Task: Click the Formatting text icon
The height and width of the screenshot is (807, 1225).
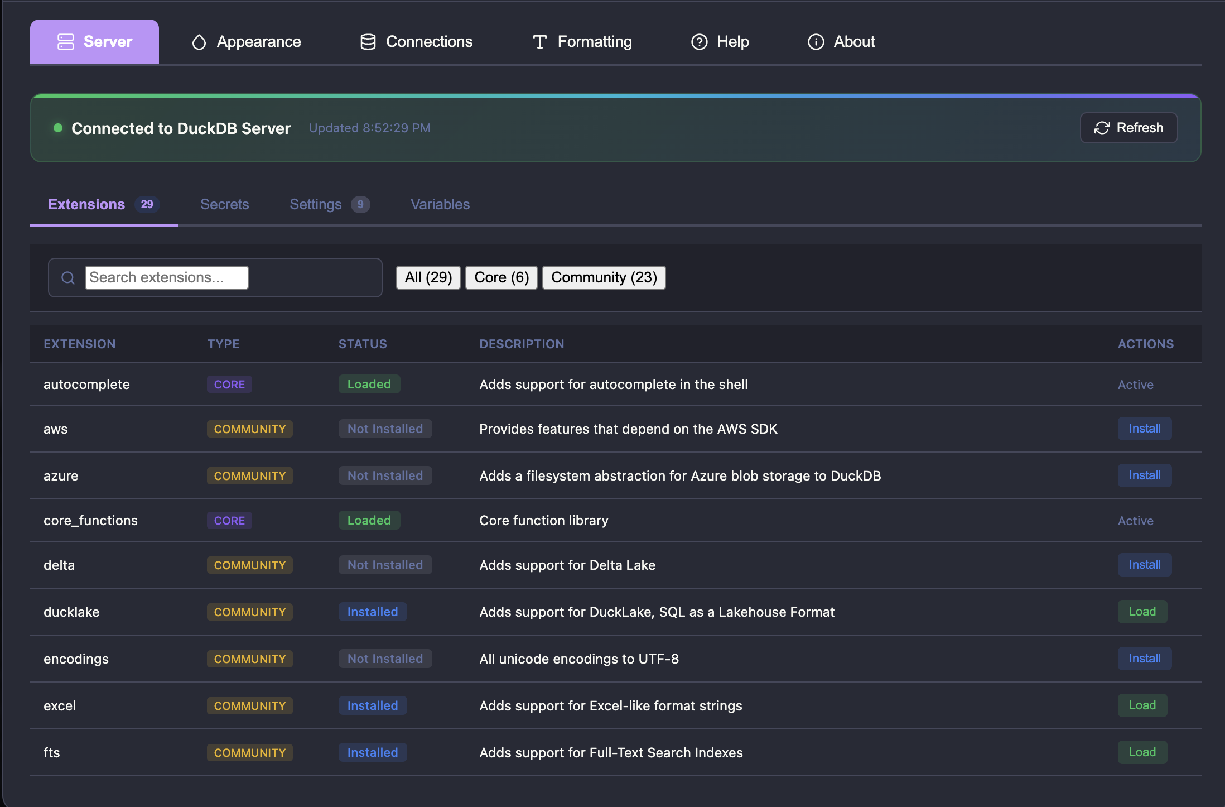Action: [539, 42]
